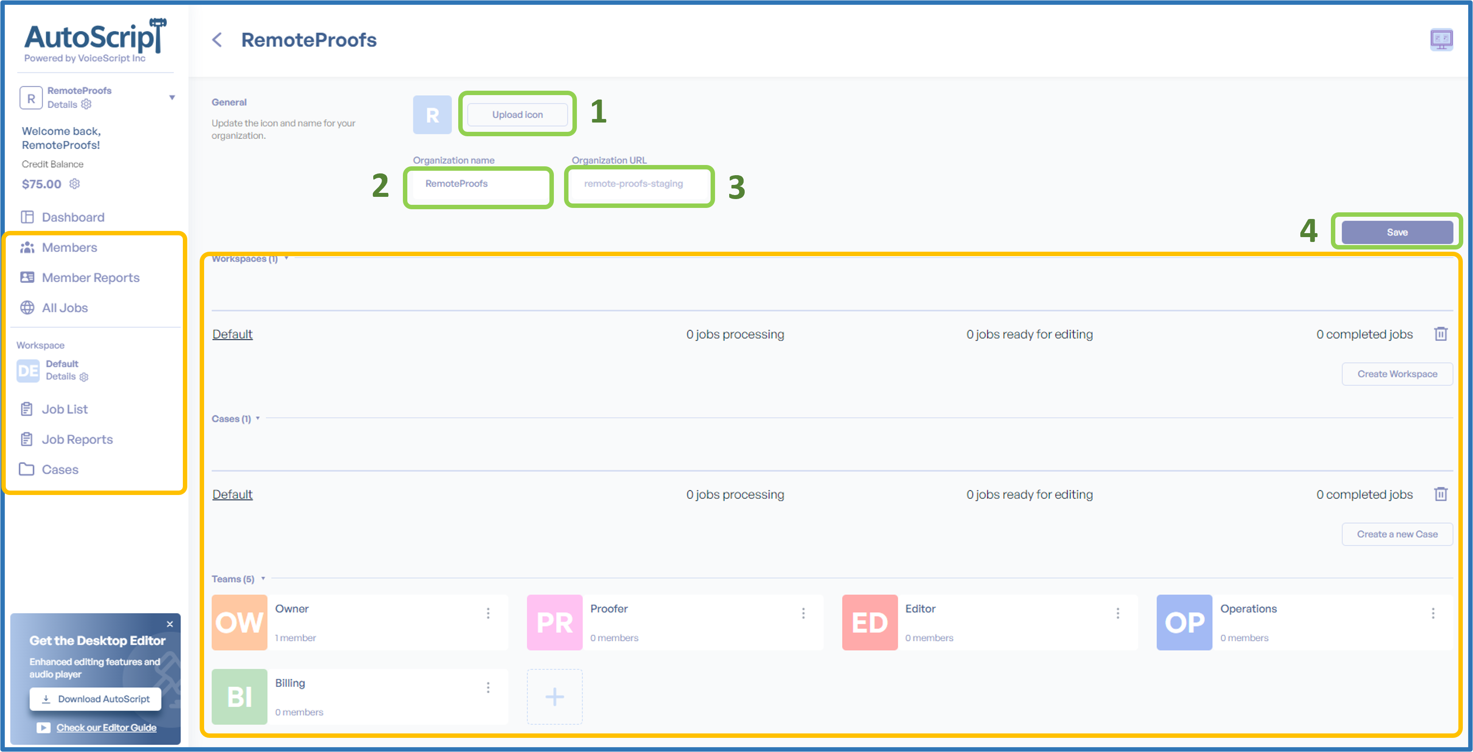Click the Job Reports clipboard icon
The height and width of the screenshot is (752, 1473).
(27, 439)
